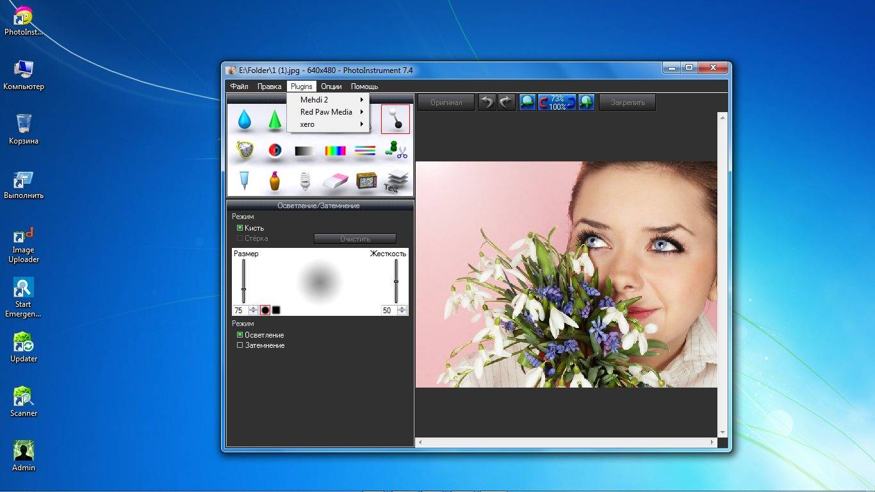The image size is (875, 492).
Task: Expand the Red Paw Media submenu
Action: (x=327, y=111)
